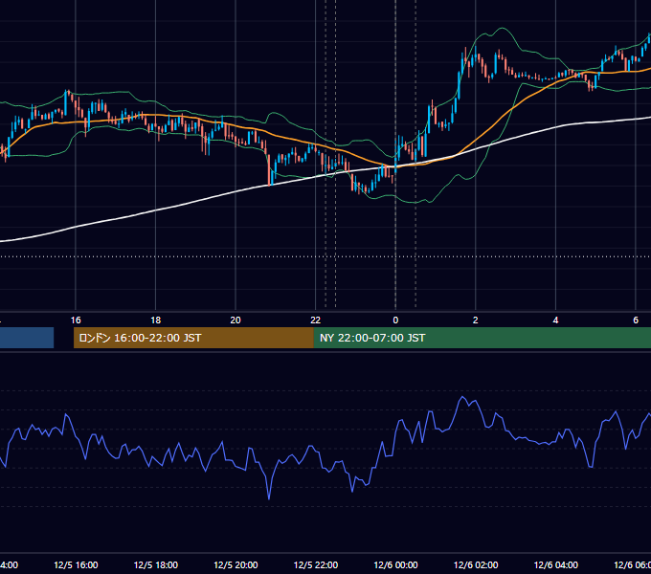The height and width of the screenshot is (574, 651).
Task: Click the blue session bar before London
Action: (27, 338)
